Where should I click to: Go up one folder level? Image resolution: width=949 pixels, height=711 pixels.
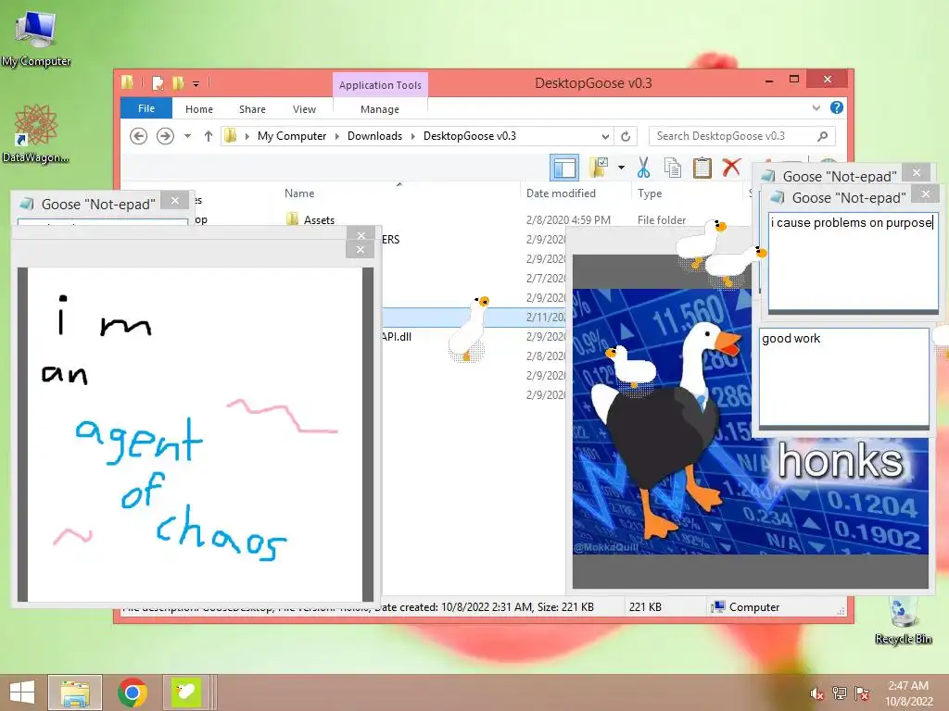click(x=209, y=136)
